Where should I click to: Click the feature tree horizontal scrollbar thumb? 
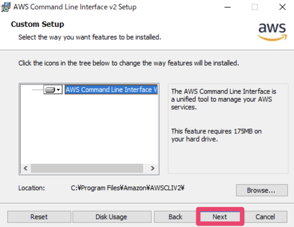(87, 168)
